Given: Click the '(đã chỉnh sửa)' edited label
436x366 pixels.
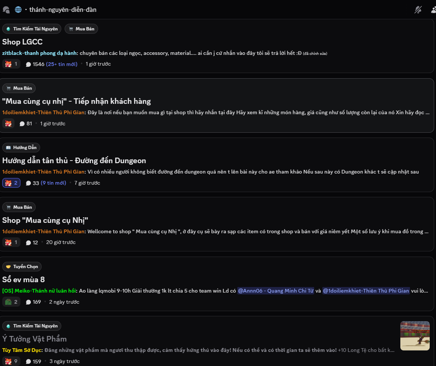Looking at the screenshot, I should coord(315,54).
